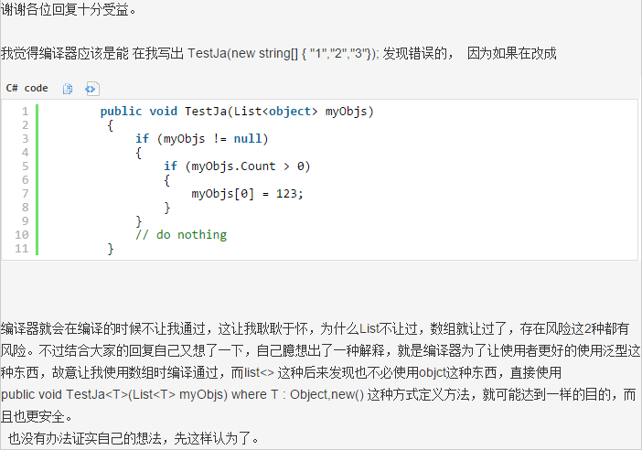Click the 'if (myObjs != null)' line
This screenshot has width=642, height=450.
coord(201,139)
